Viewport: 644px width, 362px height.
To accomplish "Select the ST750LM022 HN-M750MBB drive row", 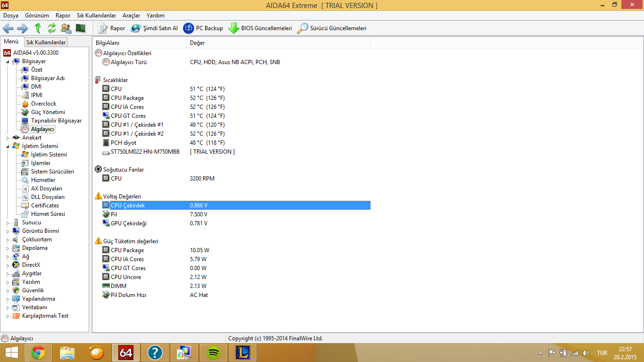I will coord(231,152).
